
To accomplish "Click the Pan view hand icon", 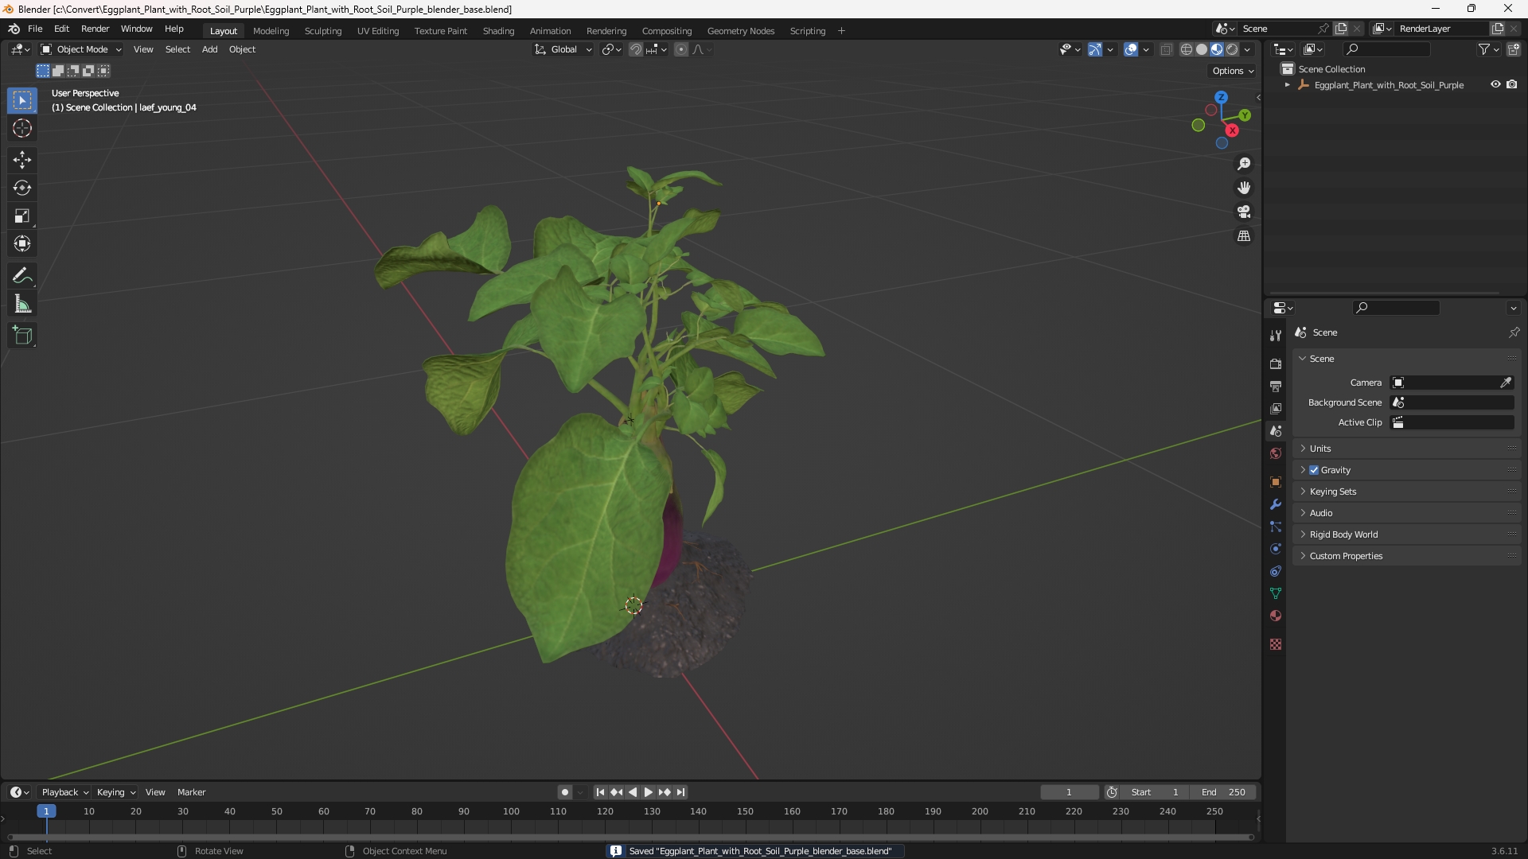I will coord(1244,188).
